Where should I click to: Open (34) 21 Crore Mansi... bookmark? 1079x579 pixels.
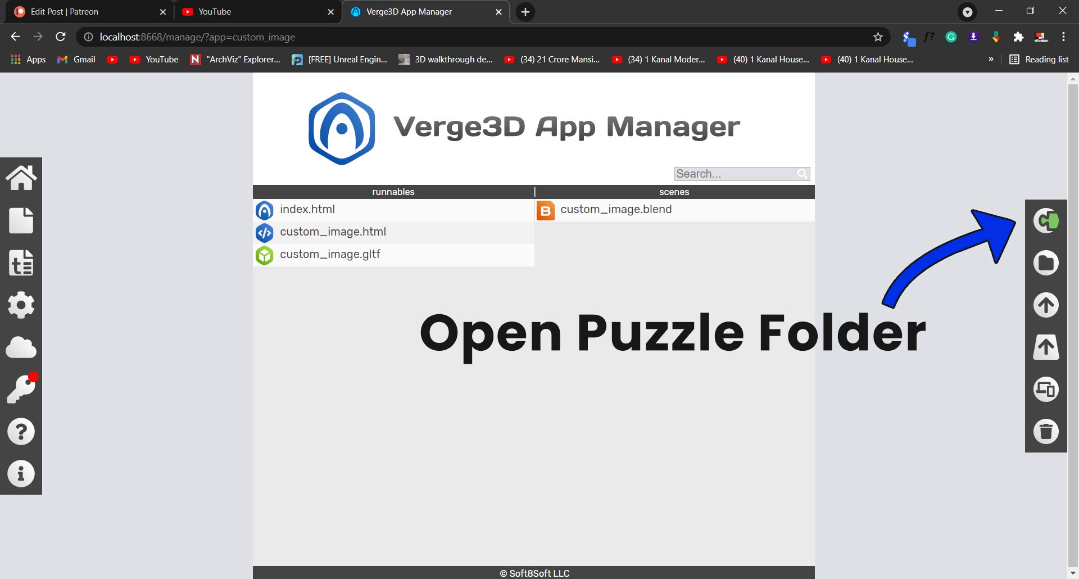[x=552, y=60]
